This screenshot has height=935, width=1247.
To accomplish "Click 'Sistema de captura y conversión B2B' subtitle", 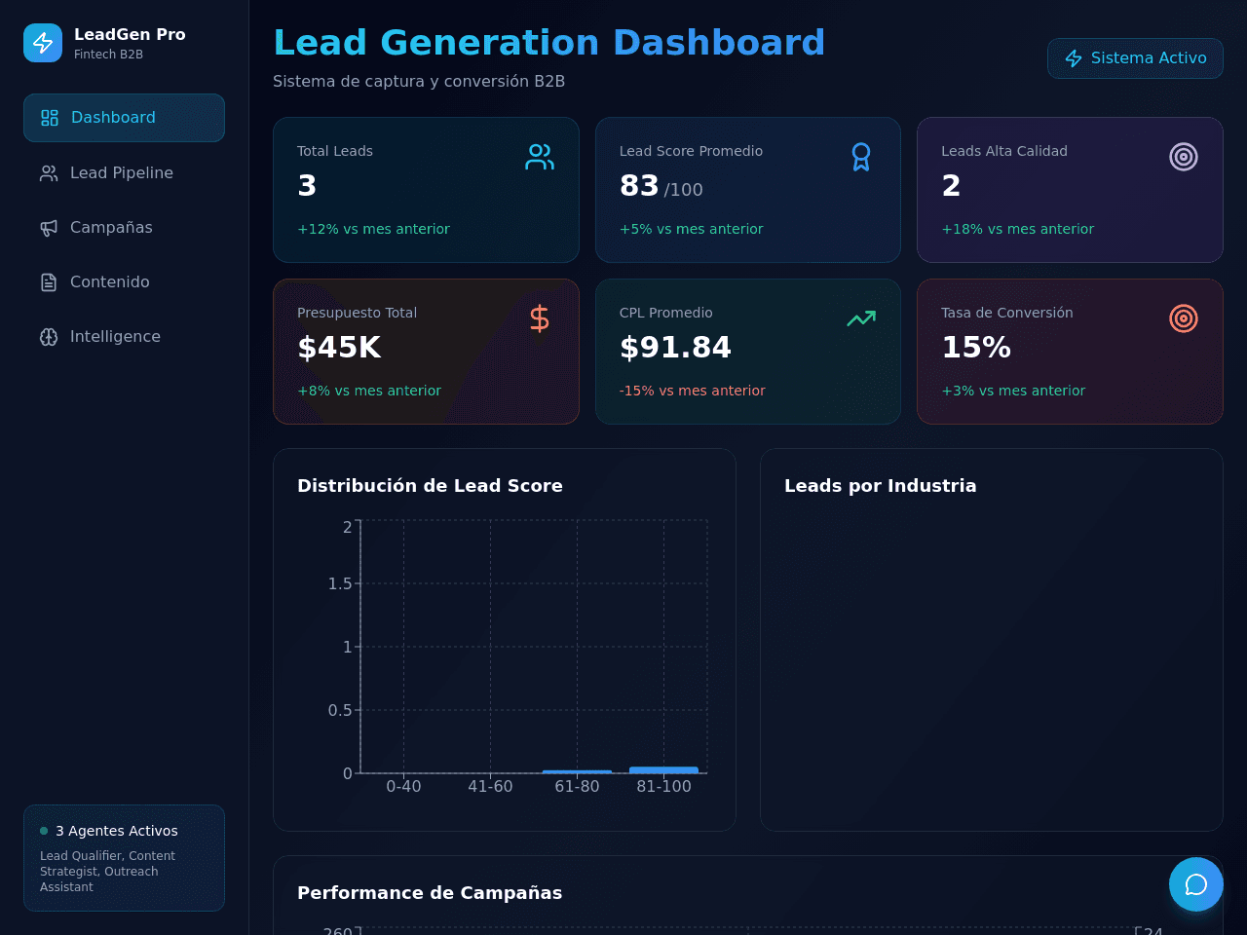I will [x=419, y=81].
